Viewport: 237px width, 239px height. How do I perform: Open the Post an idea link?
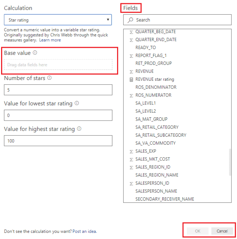coord(85,231)
